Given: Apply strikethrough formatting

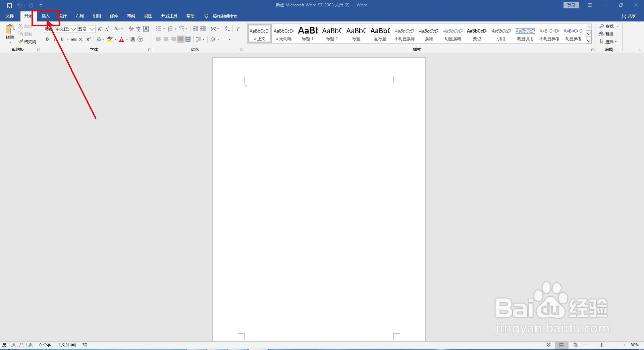Looking at the screenshot, I should [73, 39].
